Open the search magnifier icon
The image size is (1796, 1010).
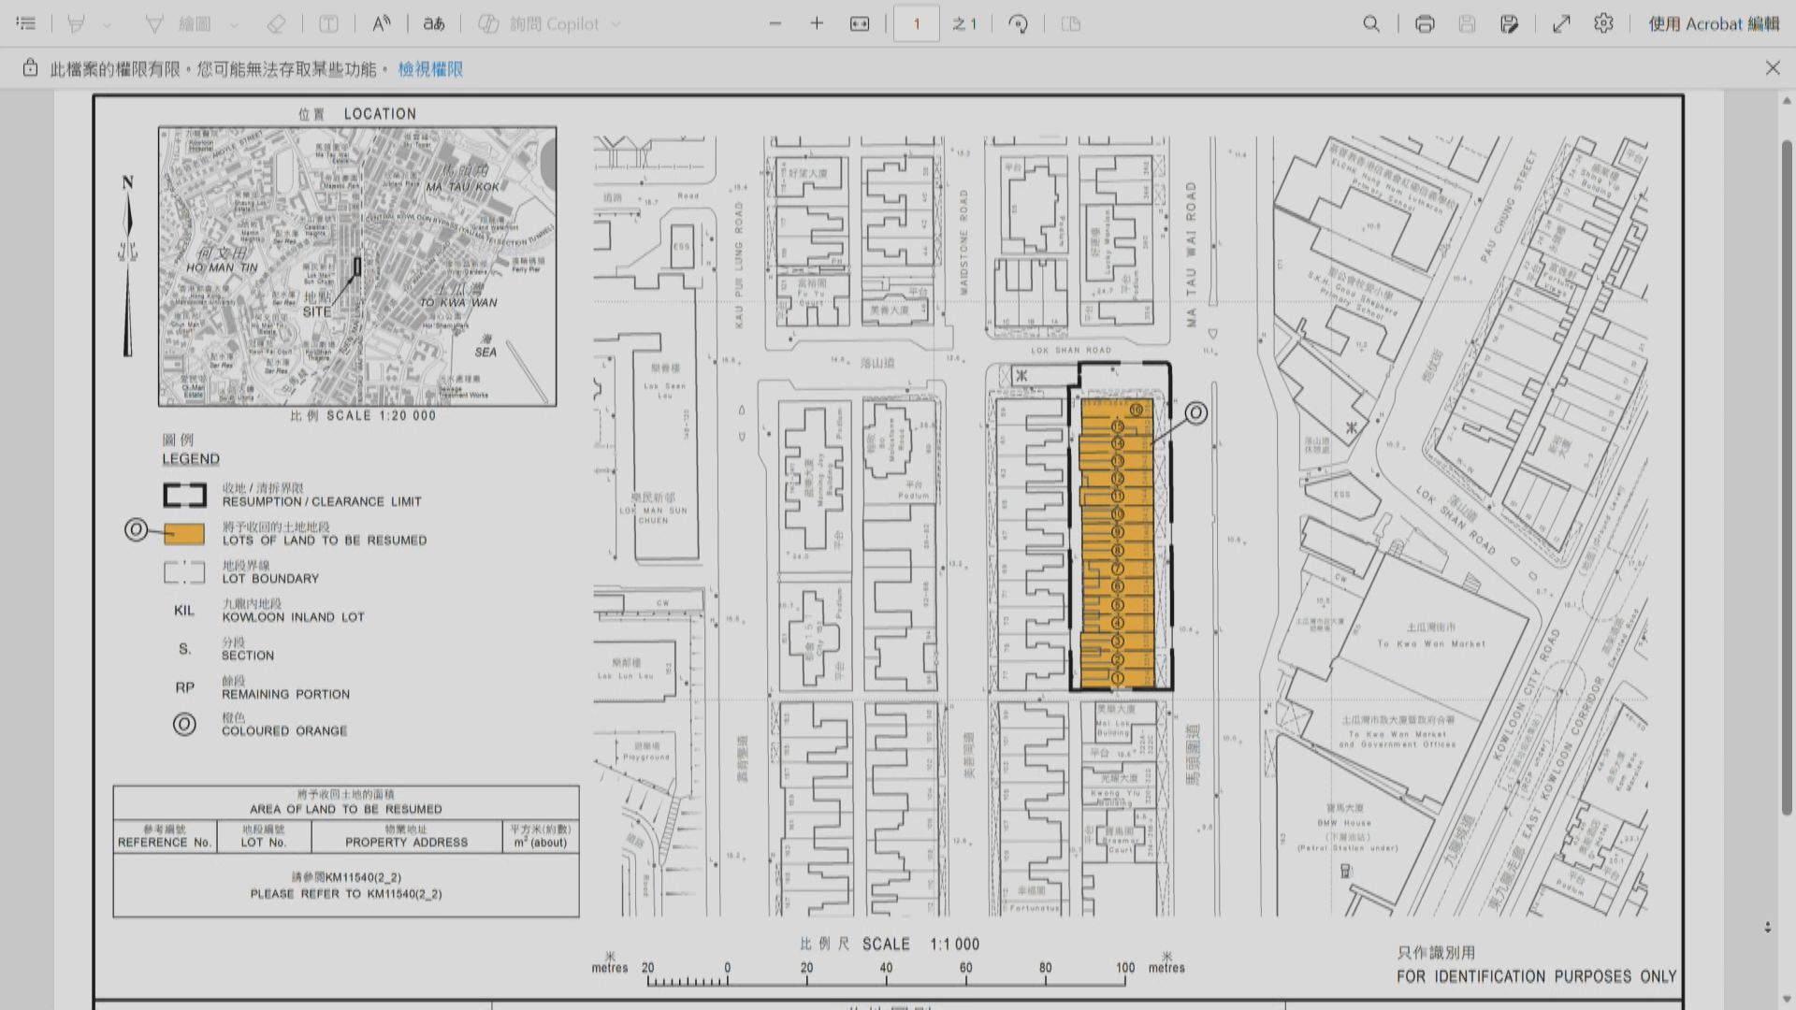1371,23
